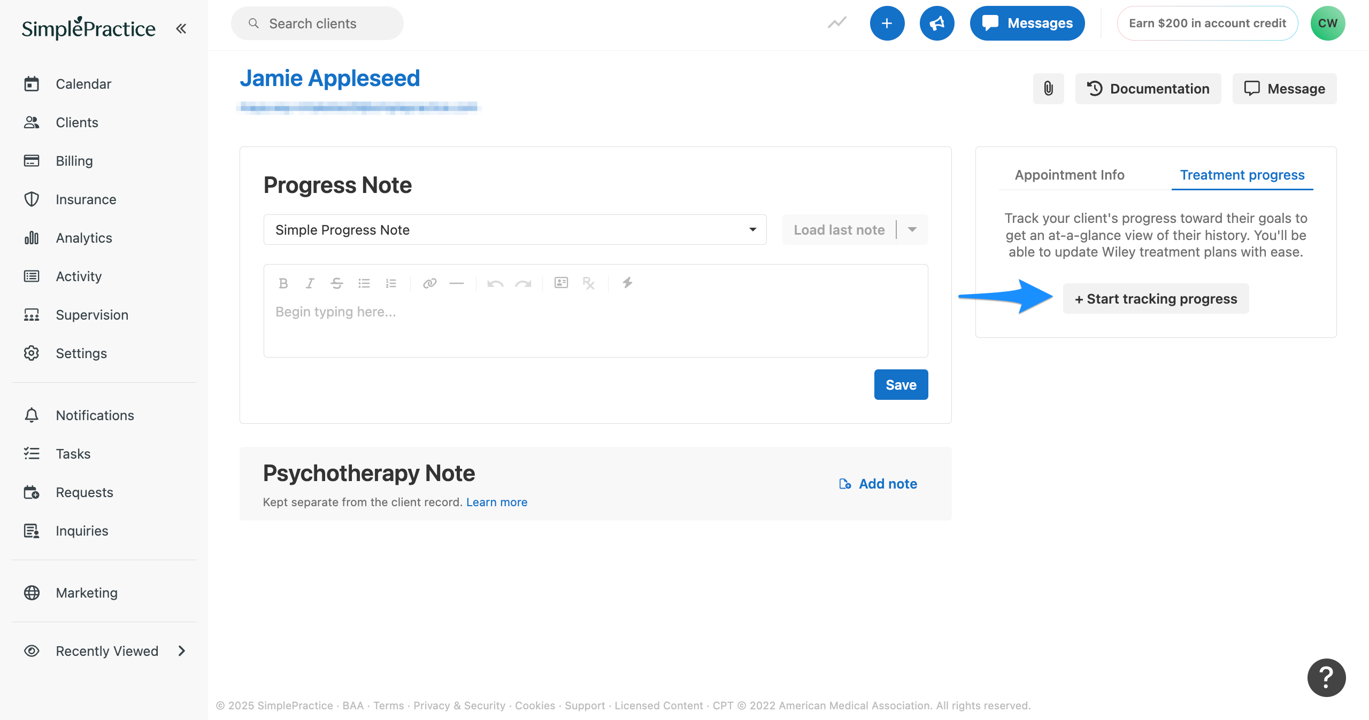Focus the Search clients field
The image size is (1369, 720).
(317, 24)
